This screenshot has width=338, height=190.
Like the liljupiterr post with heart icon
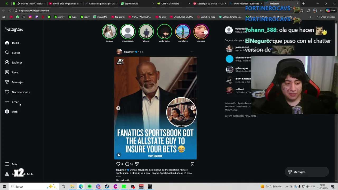coord(118,164)
